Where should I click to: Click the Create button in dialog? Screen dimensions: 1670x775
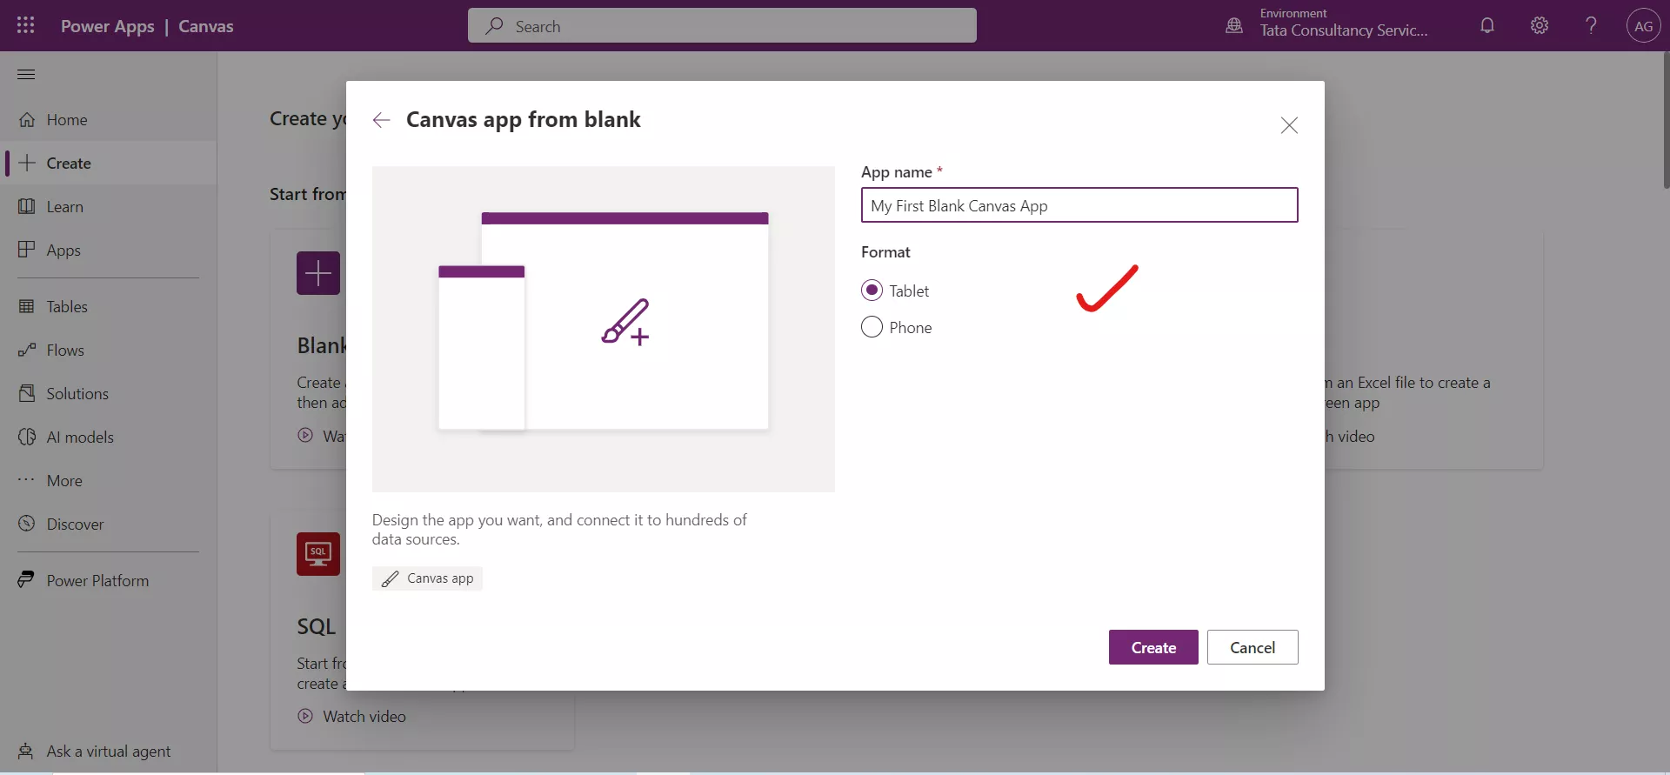coord(1153,647)
